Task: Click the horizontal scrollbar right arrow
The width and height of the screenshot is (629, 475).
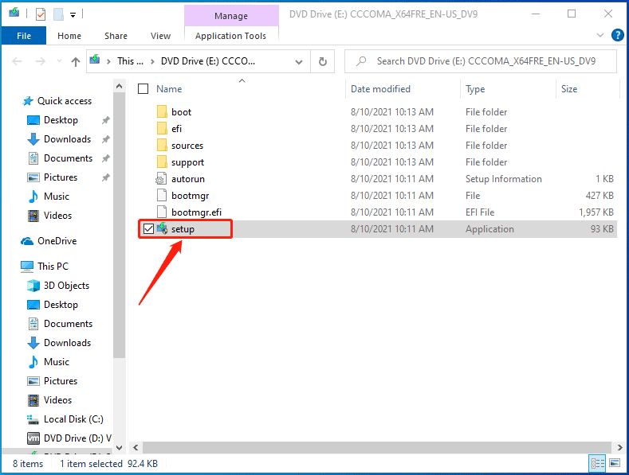Action: coord(620,448)
